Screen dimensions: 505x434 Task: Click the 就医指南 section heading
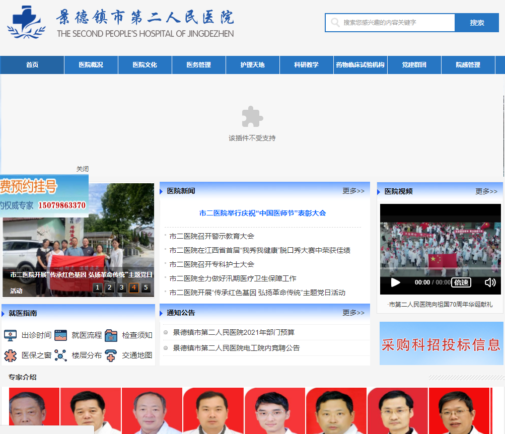[23, 313]
